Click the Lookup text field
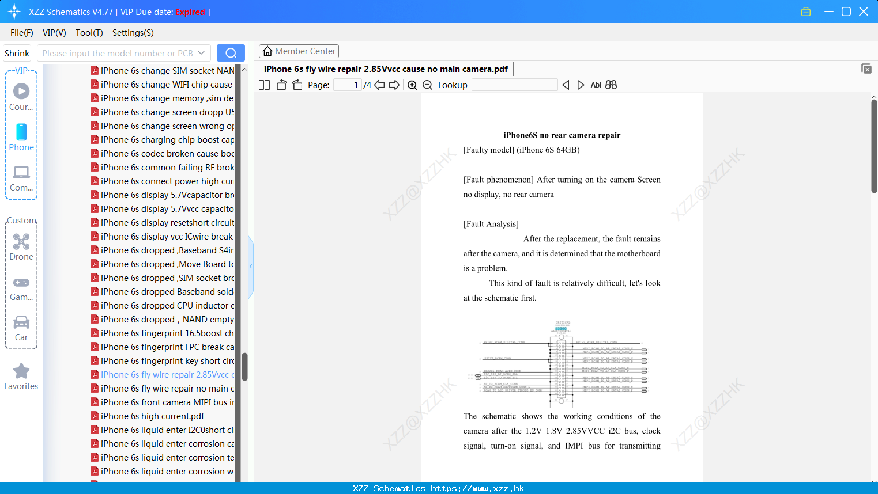The image size is (878, 494). (514, 85)
